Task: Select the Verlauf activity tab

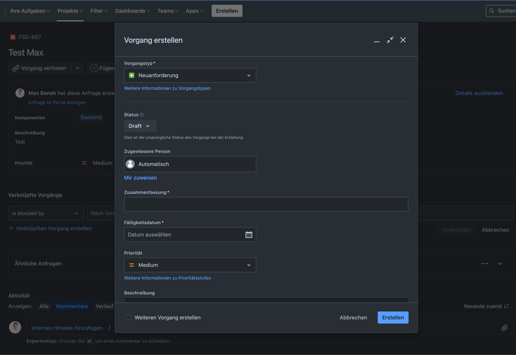Action: click(104, 306)
